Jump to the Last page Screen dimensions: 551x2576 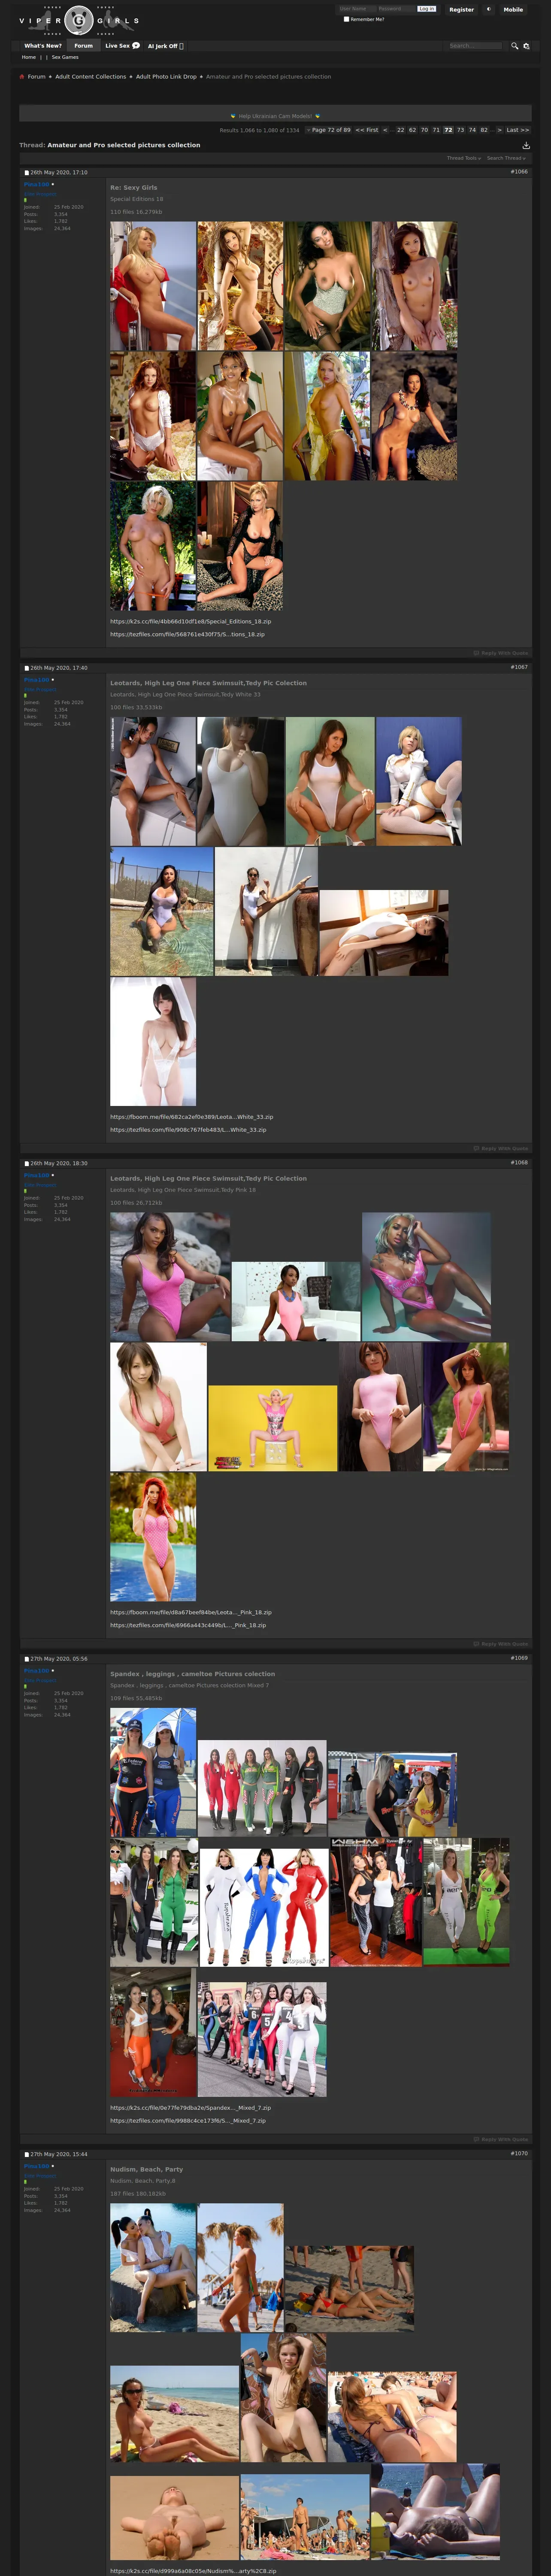click(x=517, y=130)
